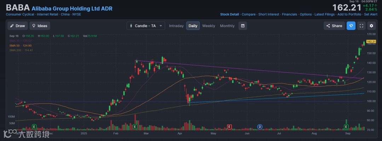Switch to Weekly timeframe
The image size is (382, 141).
(209, 26)
